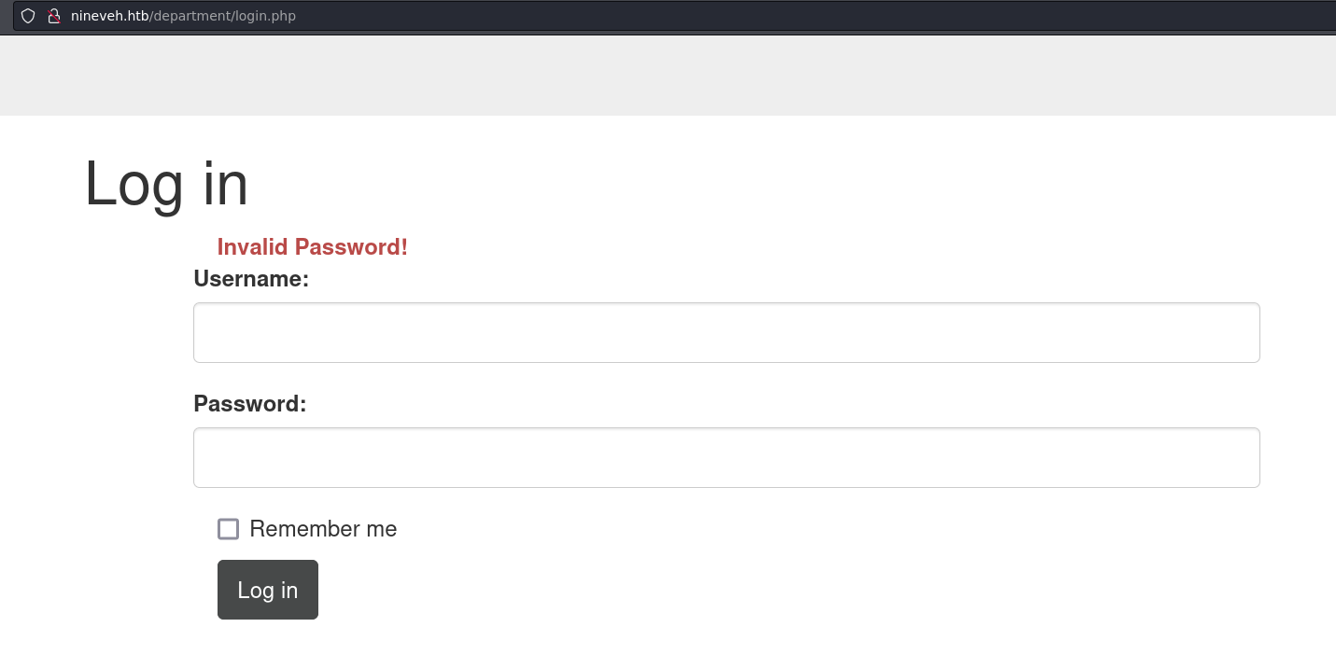Focus the Username input field
The height and width of the screenshot is (655, 1336).
coord(726,332)
